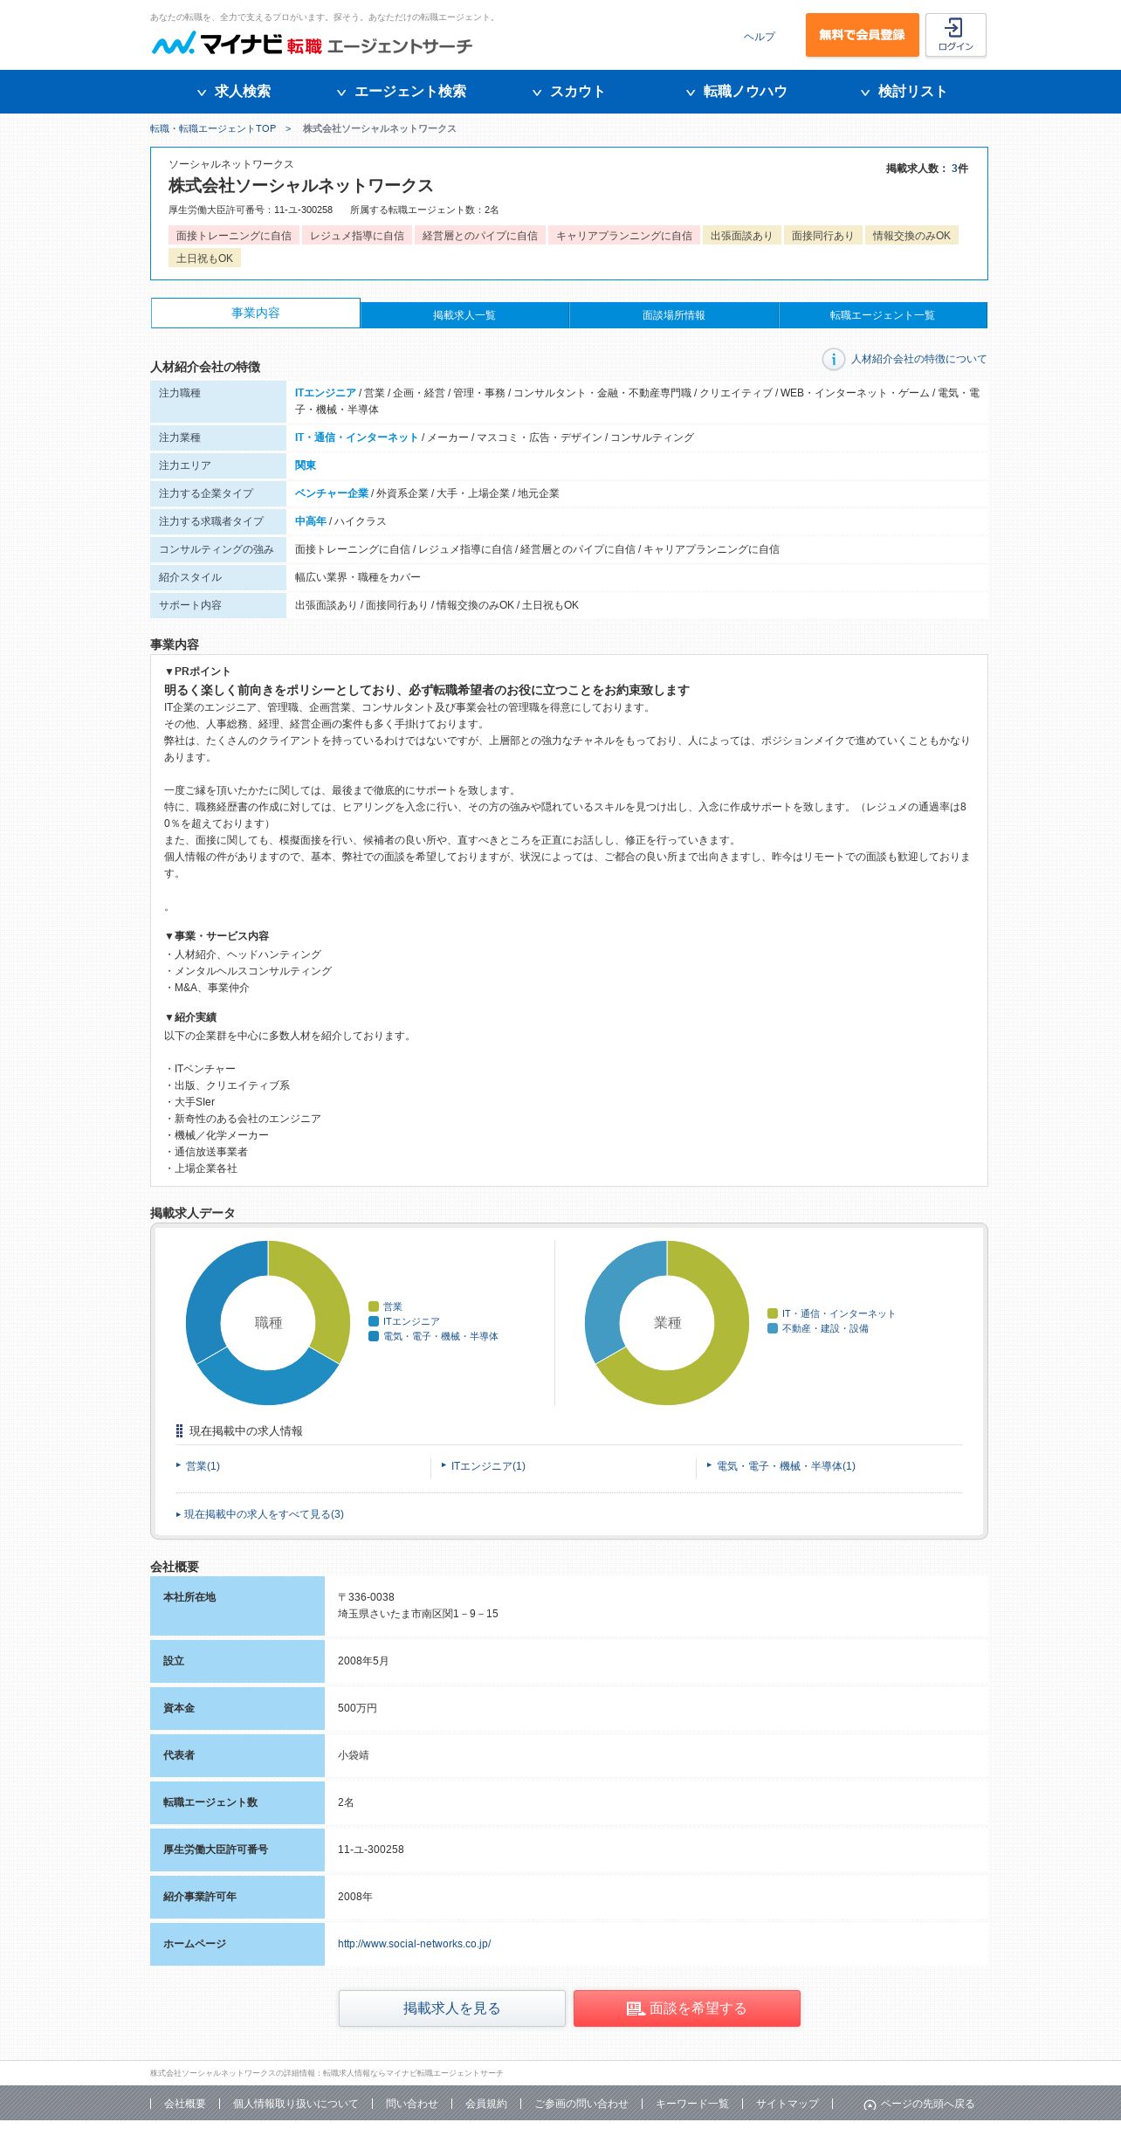
Task: Switch to the 転職エージェント一覧 tab
Action: pyautogui.click(x=883, y=315)
